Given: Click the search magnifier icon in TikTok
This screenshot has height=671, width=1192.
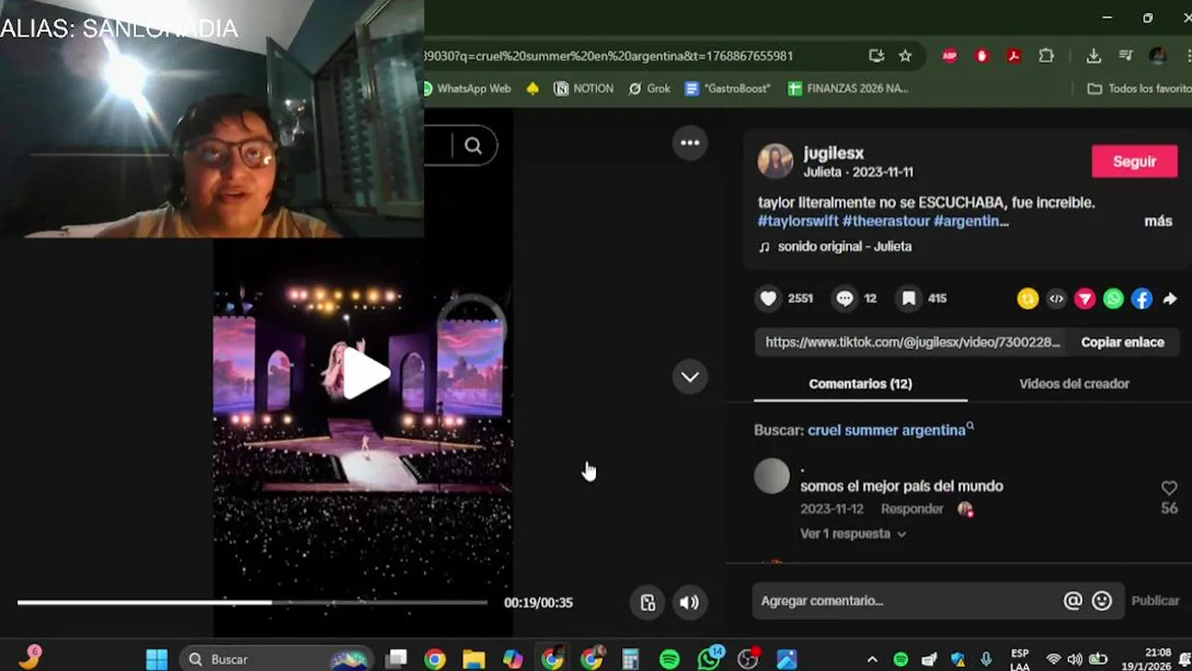Looking at the screenshot, I should point(473,145).
